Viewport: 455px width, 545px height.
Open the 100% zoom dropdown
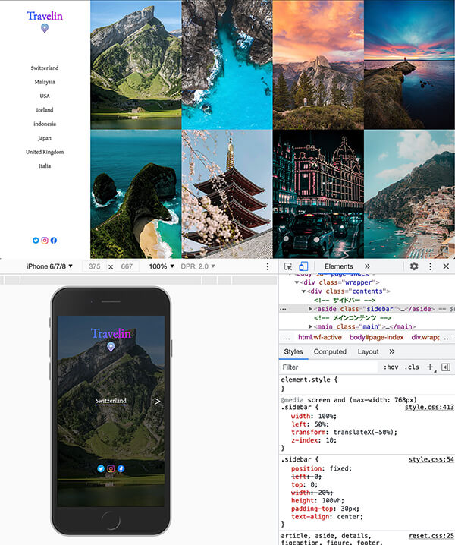pos(162,266)
